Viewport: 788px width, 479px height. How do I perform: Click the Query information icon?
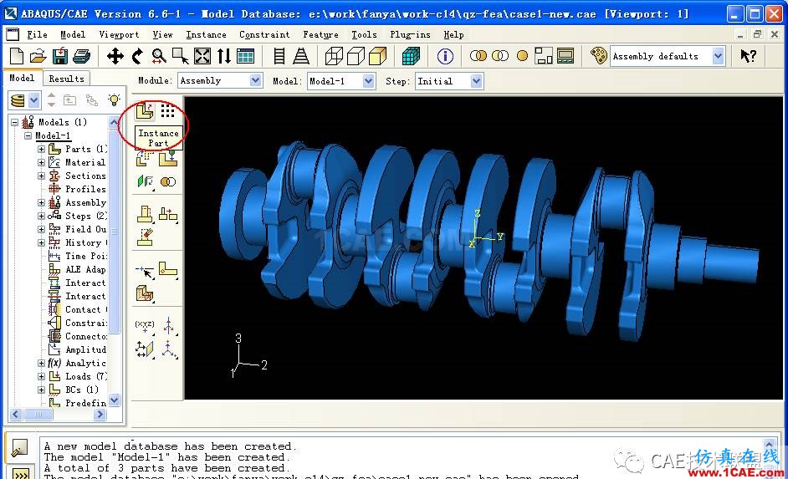pyautogui.click(x=445, y=56)
